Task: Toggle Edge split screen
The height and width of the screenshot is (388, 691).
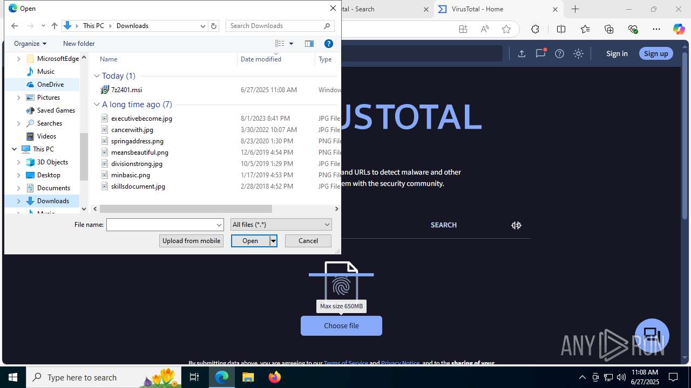Action: [561, 29]
